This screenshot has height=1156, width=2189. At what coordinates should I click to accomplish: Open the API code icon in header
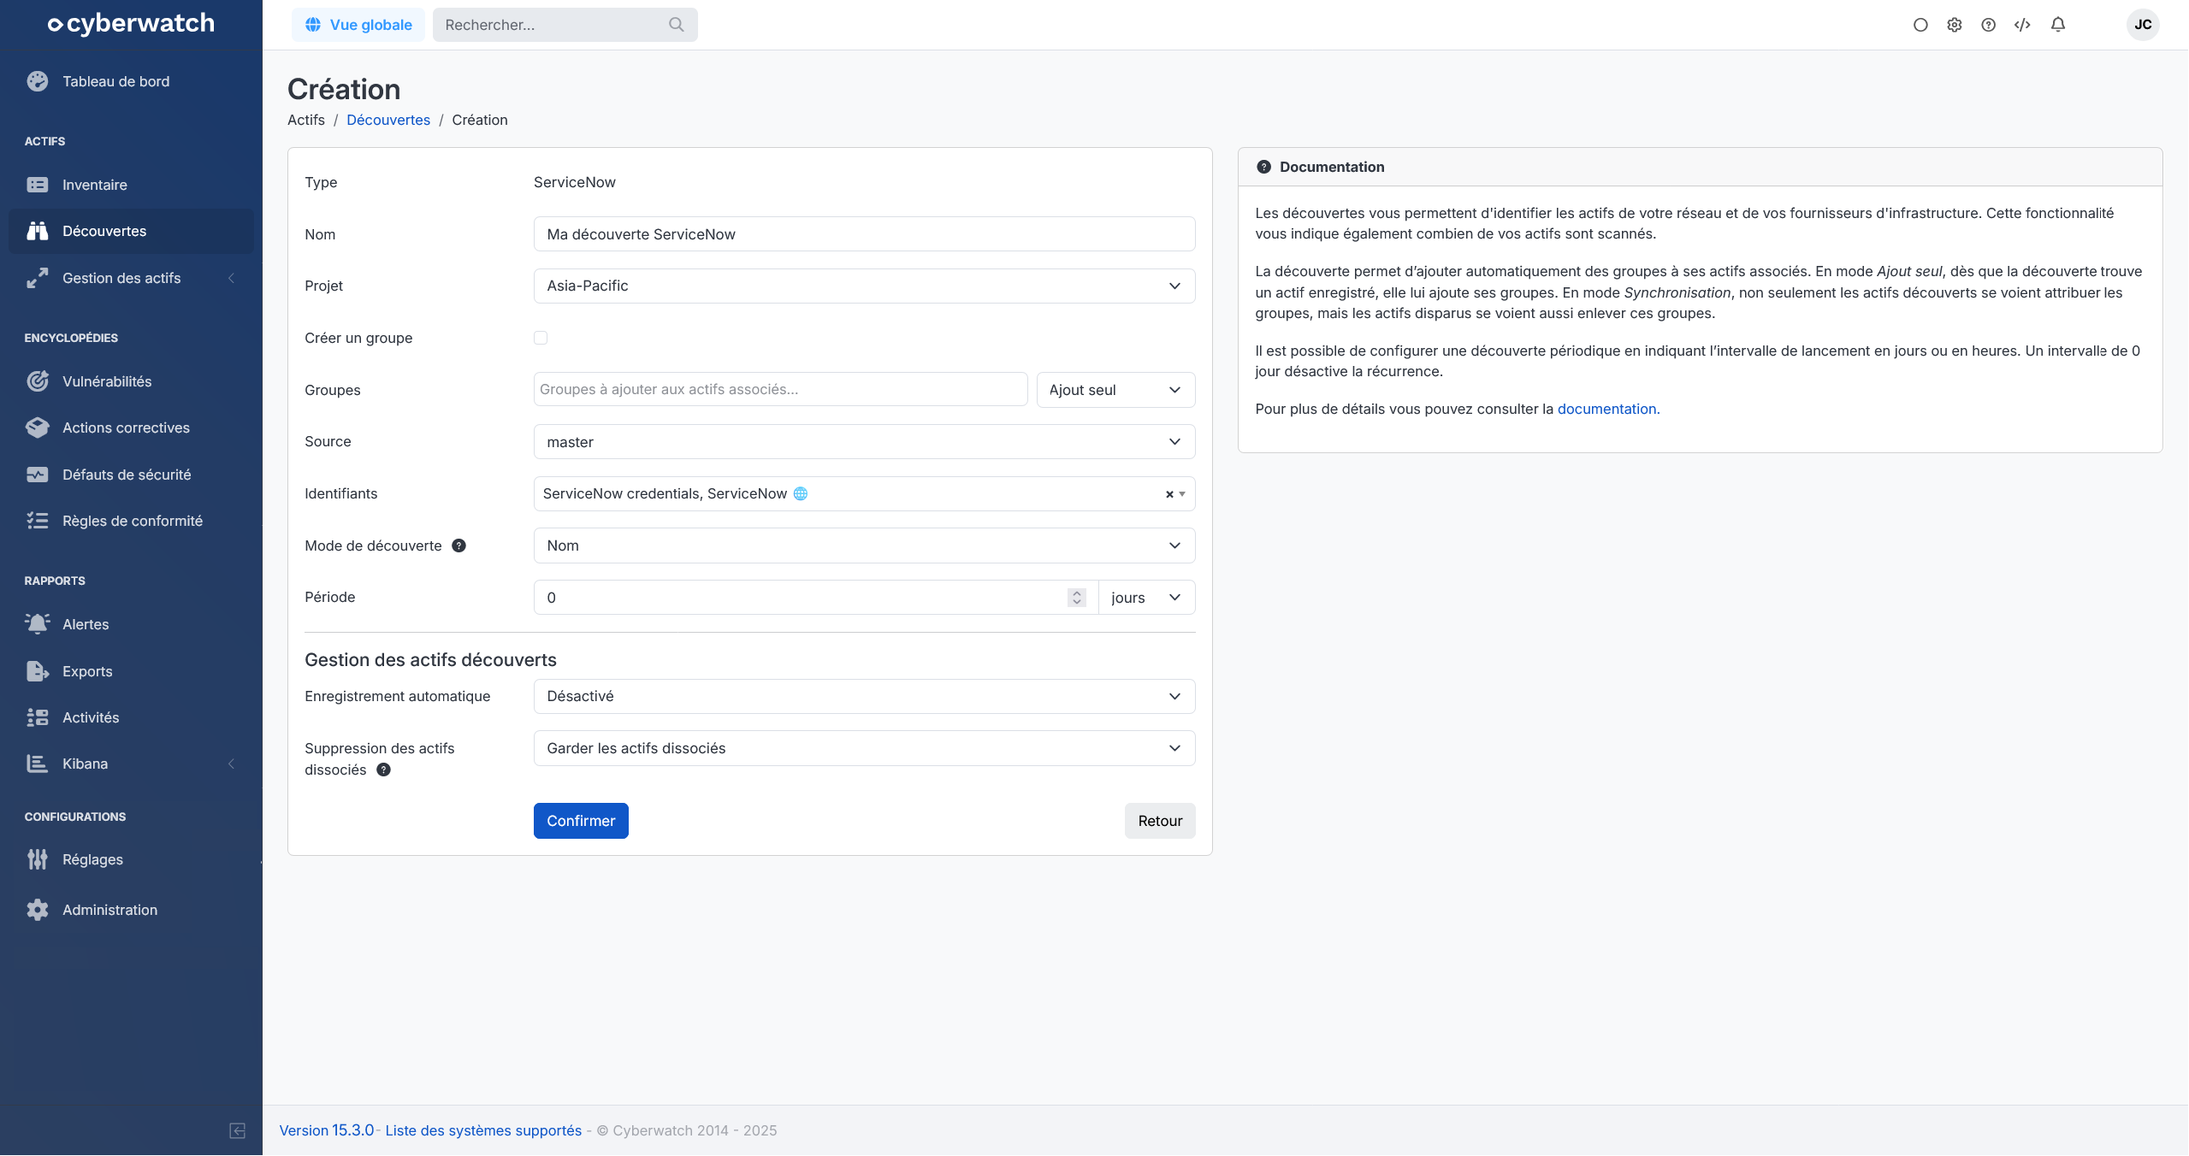[x=2022, y=25]
